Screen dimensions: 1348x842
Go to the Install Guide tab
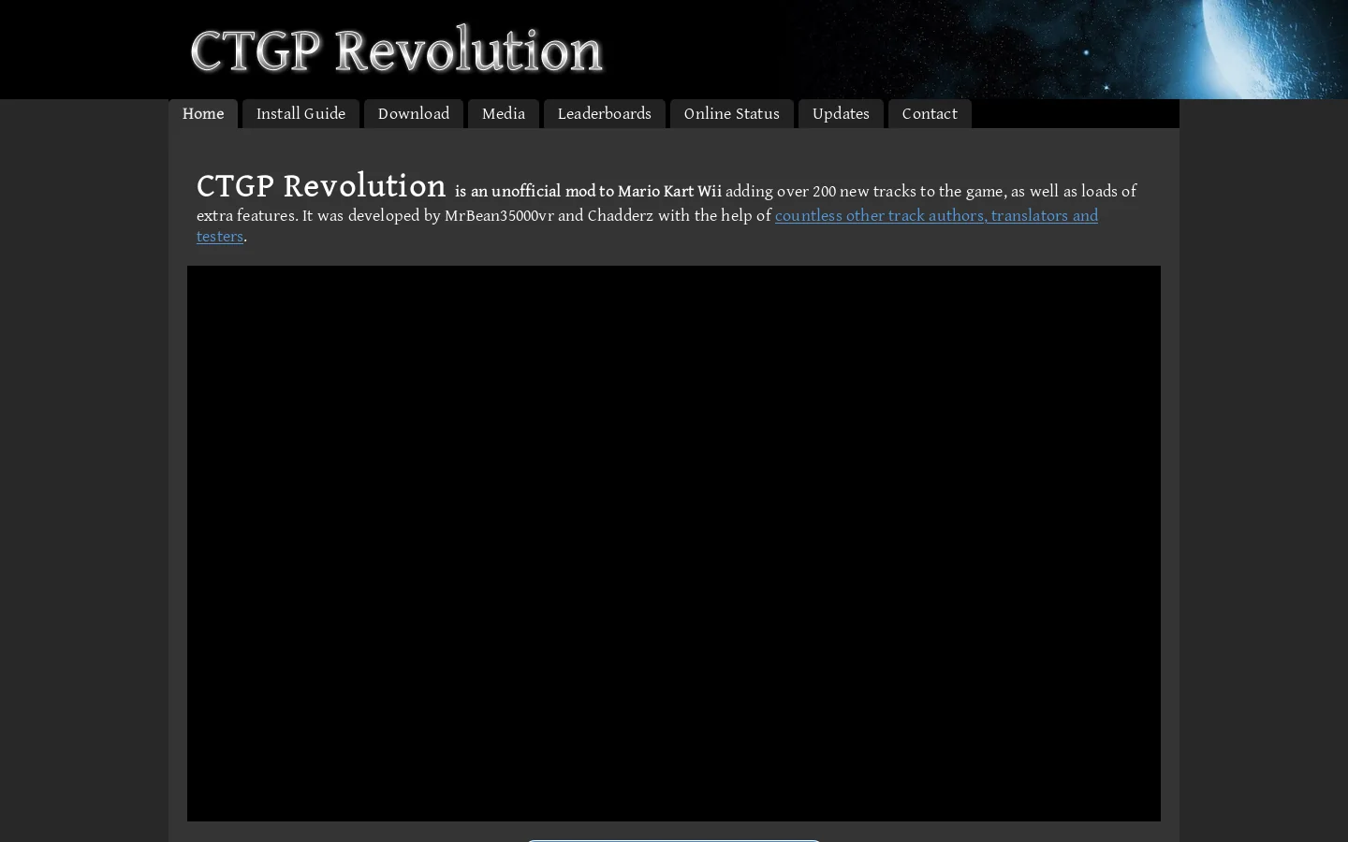click(x=300, y=113)
